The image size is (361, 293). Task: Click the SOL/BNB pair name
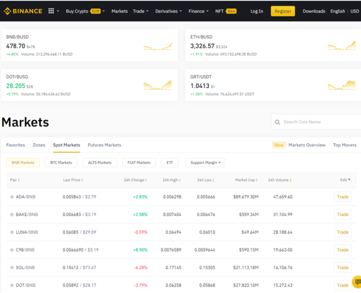point(25,267)
